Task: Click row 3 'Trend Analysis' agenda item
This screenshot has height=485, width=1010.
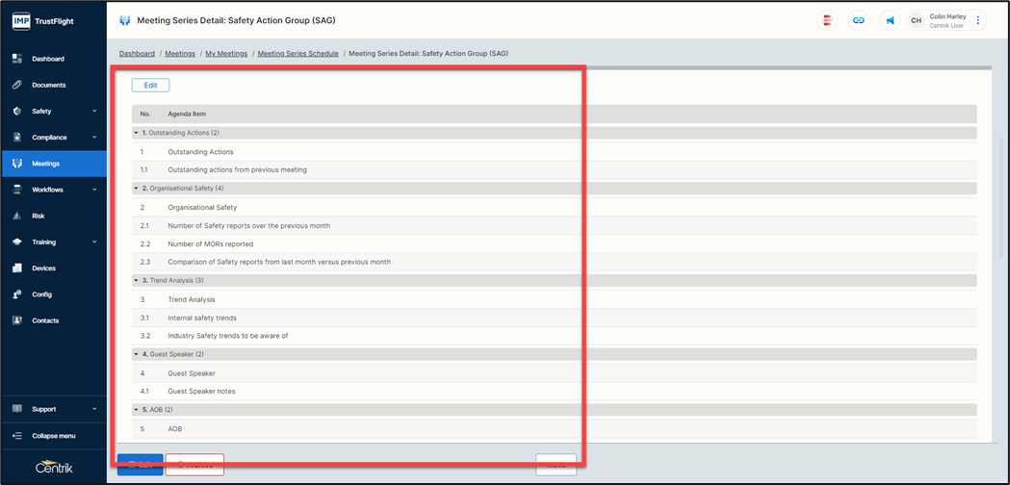Action: (x=554, y=299)
